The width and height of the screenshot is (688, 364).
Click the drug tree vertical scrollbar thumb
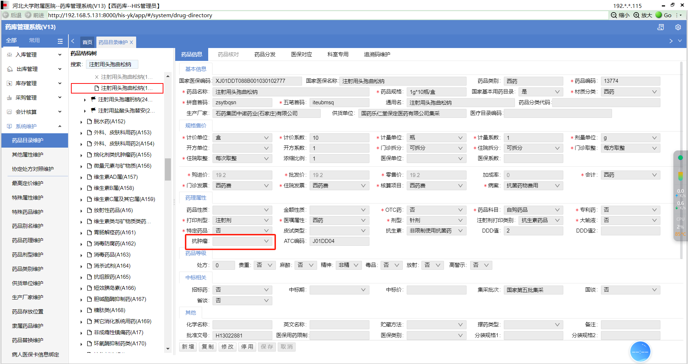[x=168, y=170]
